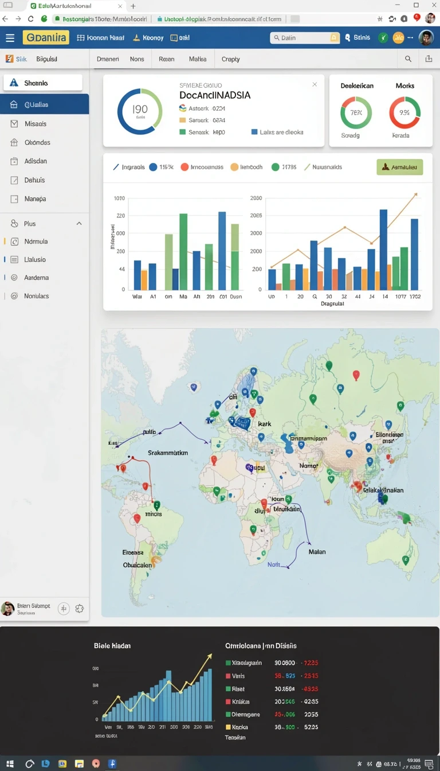Image resolution: width=440 pixels, height=771 pixels.
Task: Toggle the Nuuaniads line legend entry
Action: [x=323, y=167]
